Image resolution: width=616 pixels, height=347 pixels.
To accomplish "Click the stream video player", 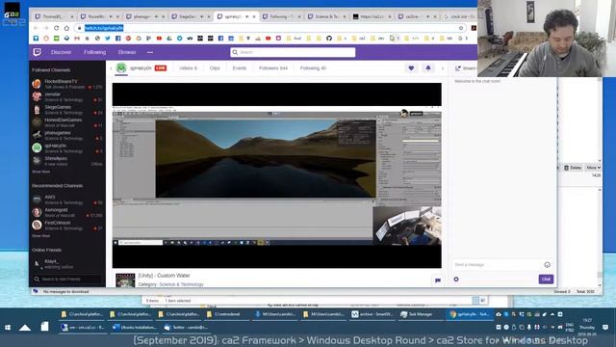I will pyautogui.click(x=276, y=175).
